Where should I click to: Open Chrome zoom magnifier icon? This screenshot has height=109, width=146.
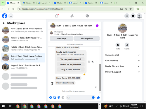pos(126,9)
